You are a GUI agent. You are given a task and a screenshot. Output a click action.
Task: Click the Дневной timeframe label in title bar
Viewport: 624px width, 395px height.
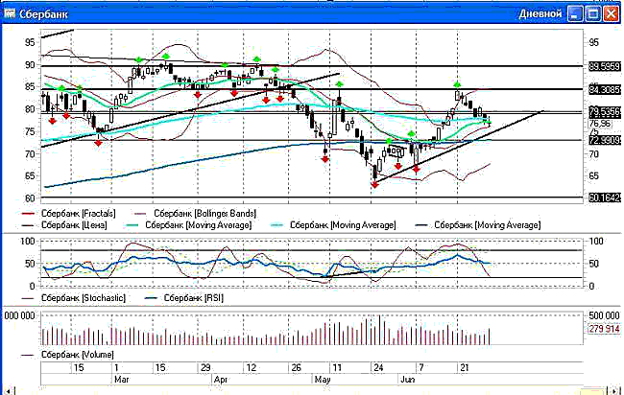[540, 14]
